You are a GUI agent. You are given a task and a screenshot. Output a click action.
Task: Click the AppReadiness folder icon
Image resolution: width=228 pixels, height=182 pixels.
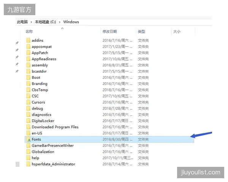28,59
